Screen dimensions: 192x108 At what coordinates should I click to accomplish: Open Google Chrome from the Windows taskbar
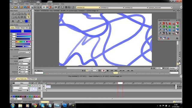click(35, 106)
